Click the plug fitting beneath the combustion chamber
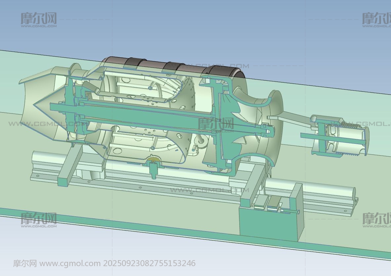391x276 pixels. click(x=154, y=168)
